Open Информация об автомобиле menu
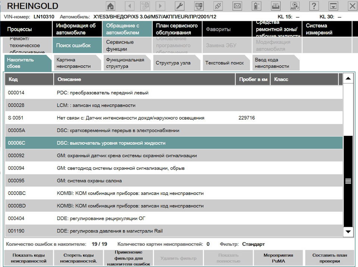This screenshot has width=358, height=267. pyautogui.click(x=77, y=29)
